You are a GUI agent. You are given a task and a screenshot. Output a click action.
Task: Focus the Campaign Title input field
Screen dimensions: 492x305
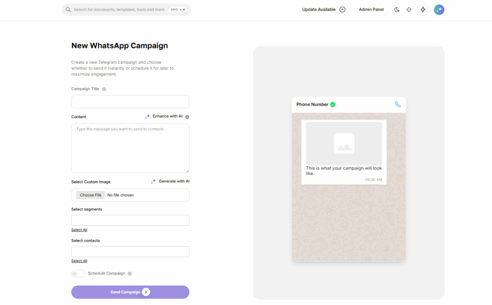point(130,102)
